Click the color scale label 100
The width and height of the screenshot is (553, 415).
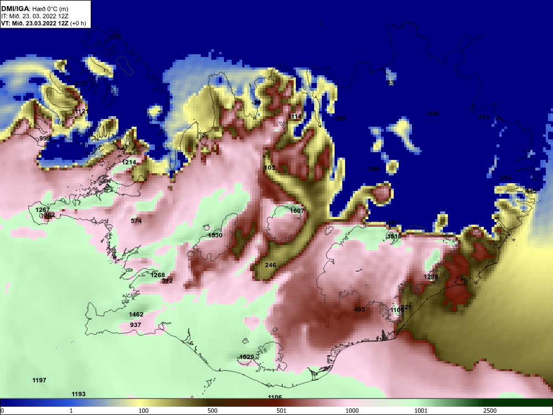pos(143,411)
